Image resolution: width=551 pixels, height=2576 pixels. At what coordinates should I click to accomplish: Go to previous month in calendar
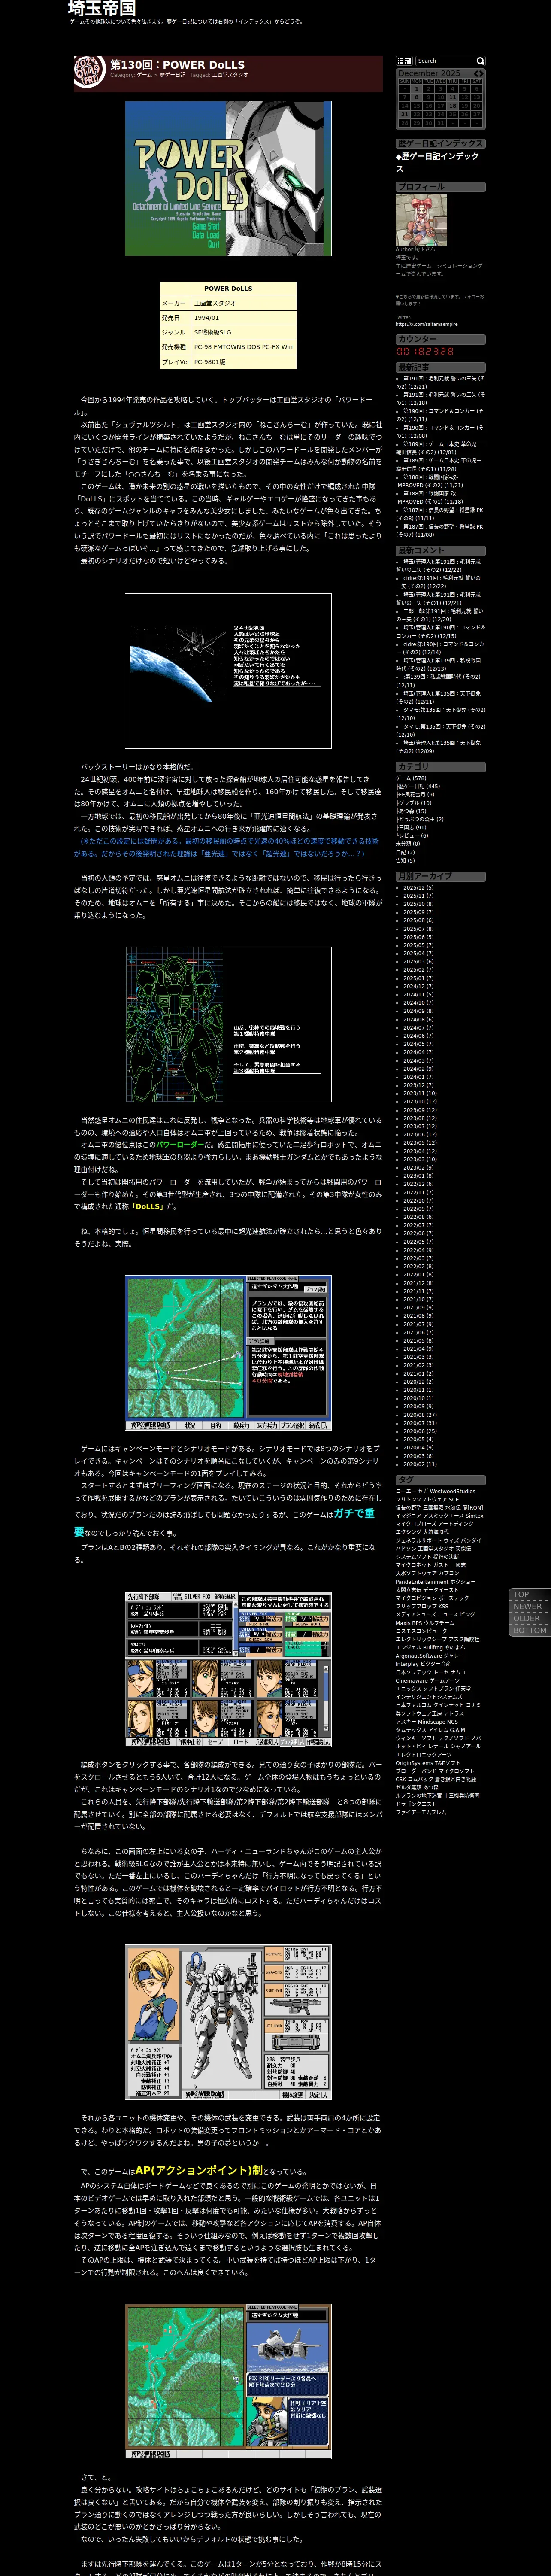[476, 73]
